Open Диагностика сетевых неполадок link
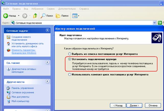The width and height of the screenshot is (164, 111). (x=24, y=70)
